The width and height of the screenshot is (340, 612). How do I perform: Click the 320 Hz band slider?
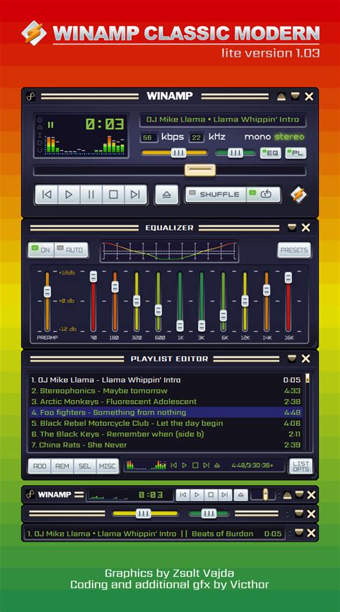pos(136,301)
